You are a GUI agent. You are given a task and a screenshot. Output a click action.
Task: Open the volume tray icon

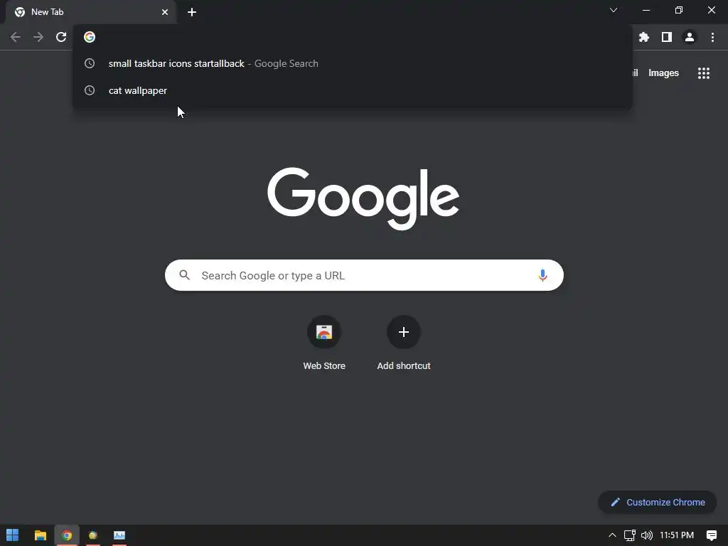tap(647, 535)
